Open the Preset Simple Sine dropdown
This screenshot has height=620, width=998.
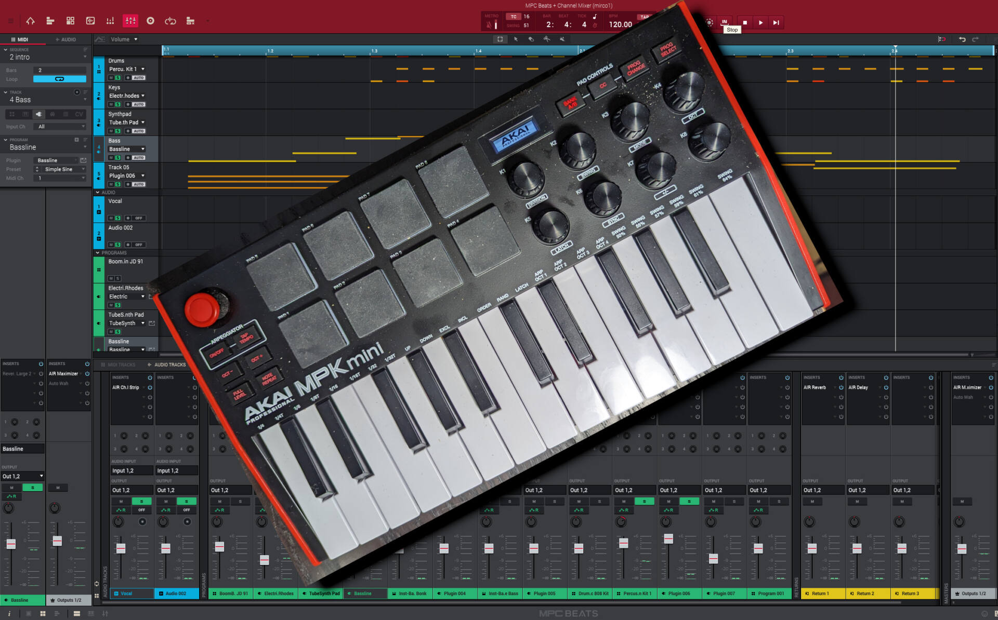pyautogui.click(x=59, y=169)
